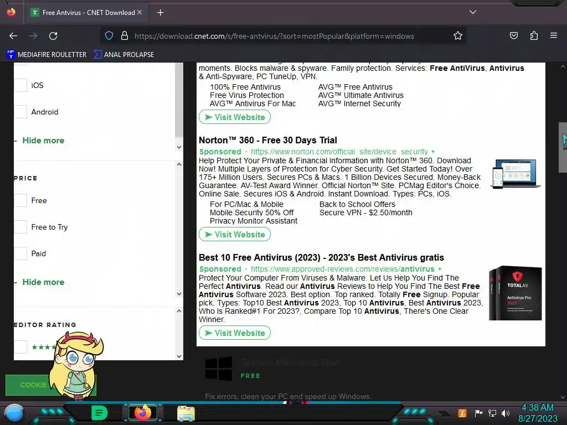Open AVG Ultimate Antivirus sitelink

point(361,95)
